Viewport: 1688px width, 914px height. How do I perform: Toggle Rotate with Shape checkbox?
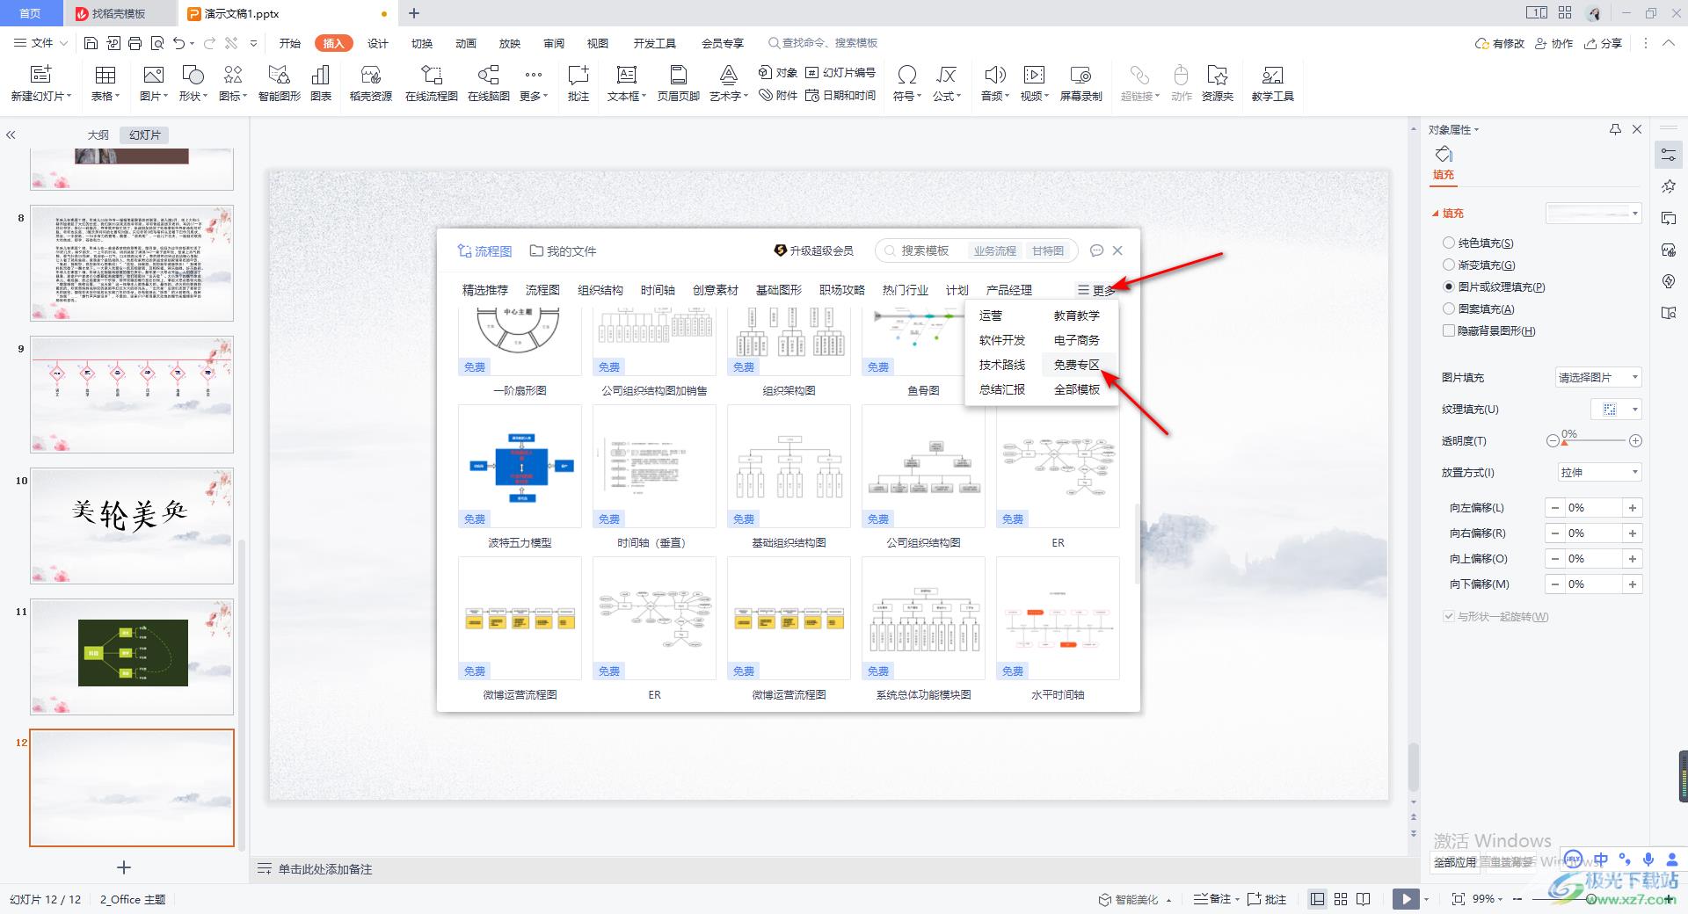coord(1449,616)
